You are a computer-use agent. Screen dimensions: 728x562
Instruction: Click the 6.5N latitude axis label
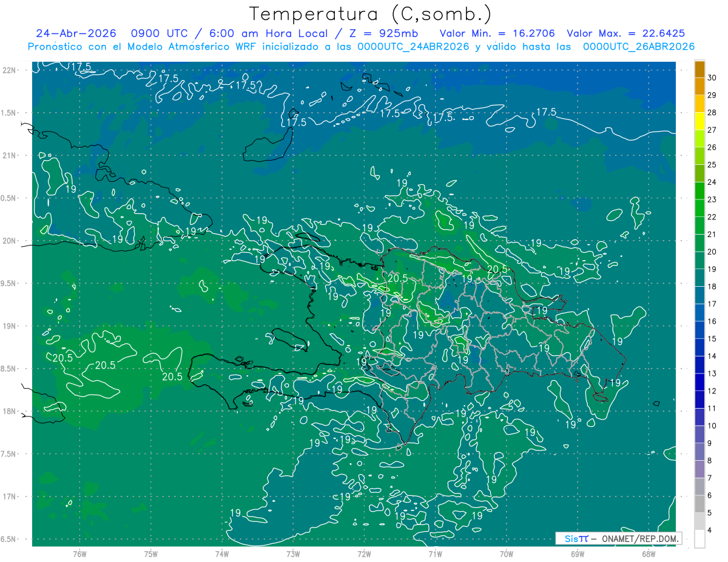tap(10, 539)
